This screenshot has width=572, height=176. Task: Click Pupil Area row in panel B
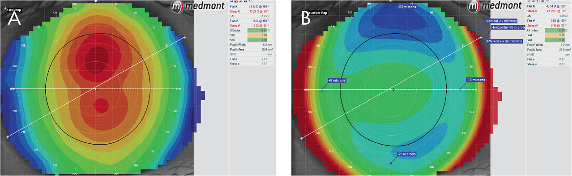pyautogui.click(x=549, y=49)
